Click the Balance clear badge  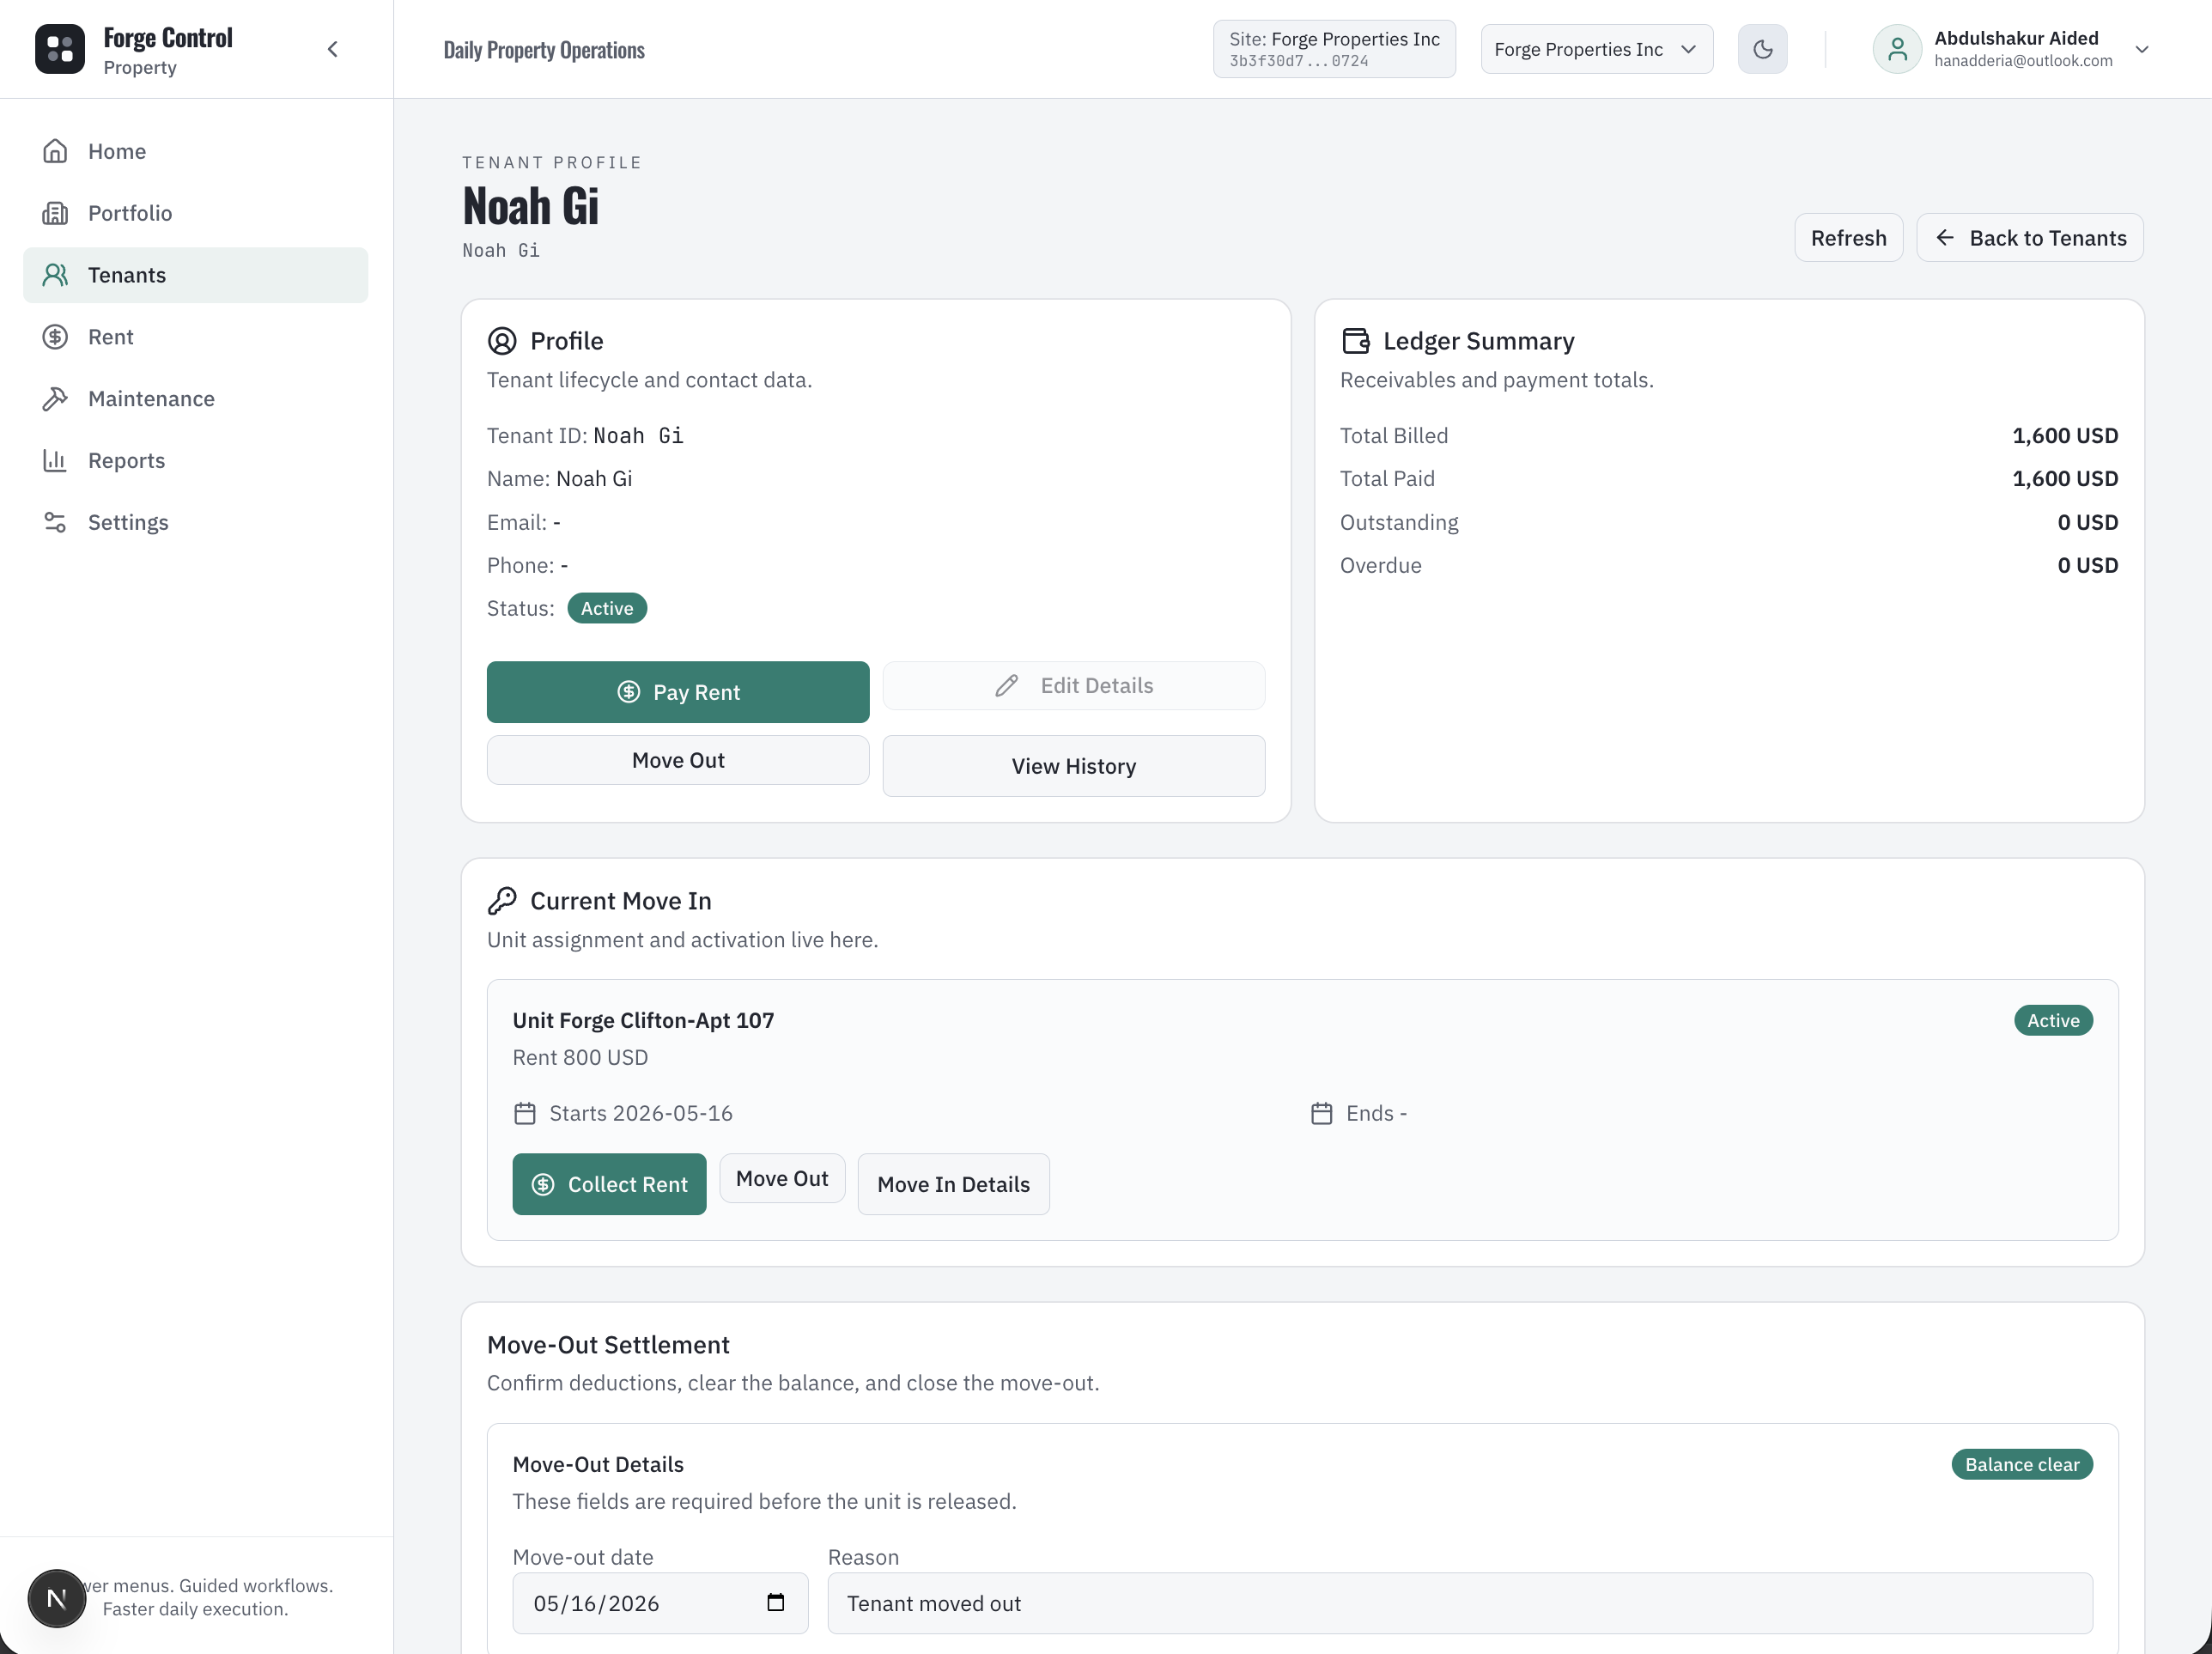tap(2022, 1464)
